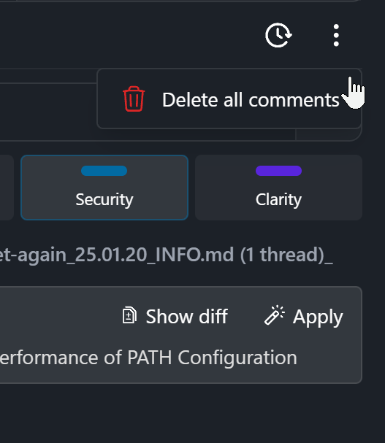Open the review history clock icon
Viewport: 385px width, 443px height.
pos(278,35)
